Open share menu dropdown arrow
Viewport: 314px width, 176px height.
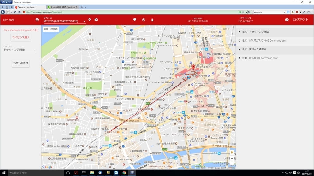coord(312,12)
